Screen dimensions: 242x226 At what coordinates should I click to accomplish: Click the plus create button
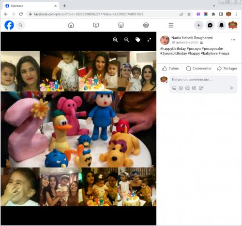click(x=199, y=25)
